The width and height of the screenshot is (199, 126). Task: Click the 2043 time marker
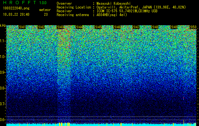[x=60, y=27]
